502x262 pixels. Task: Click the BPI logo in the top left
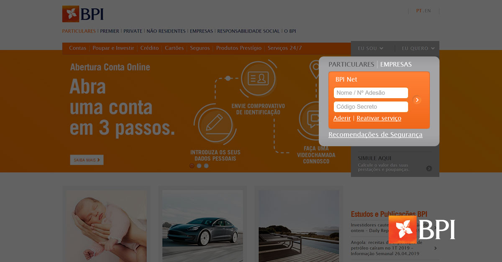coord(83,13)
